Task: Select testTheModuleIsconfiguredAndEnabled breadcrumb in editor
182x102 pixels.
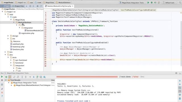Action: tap(138, 10)
